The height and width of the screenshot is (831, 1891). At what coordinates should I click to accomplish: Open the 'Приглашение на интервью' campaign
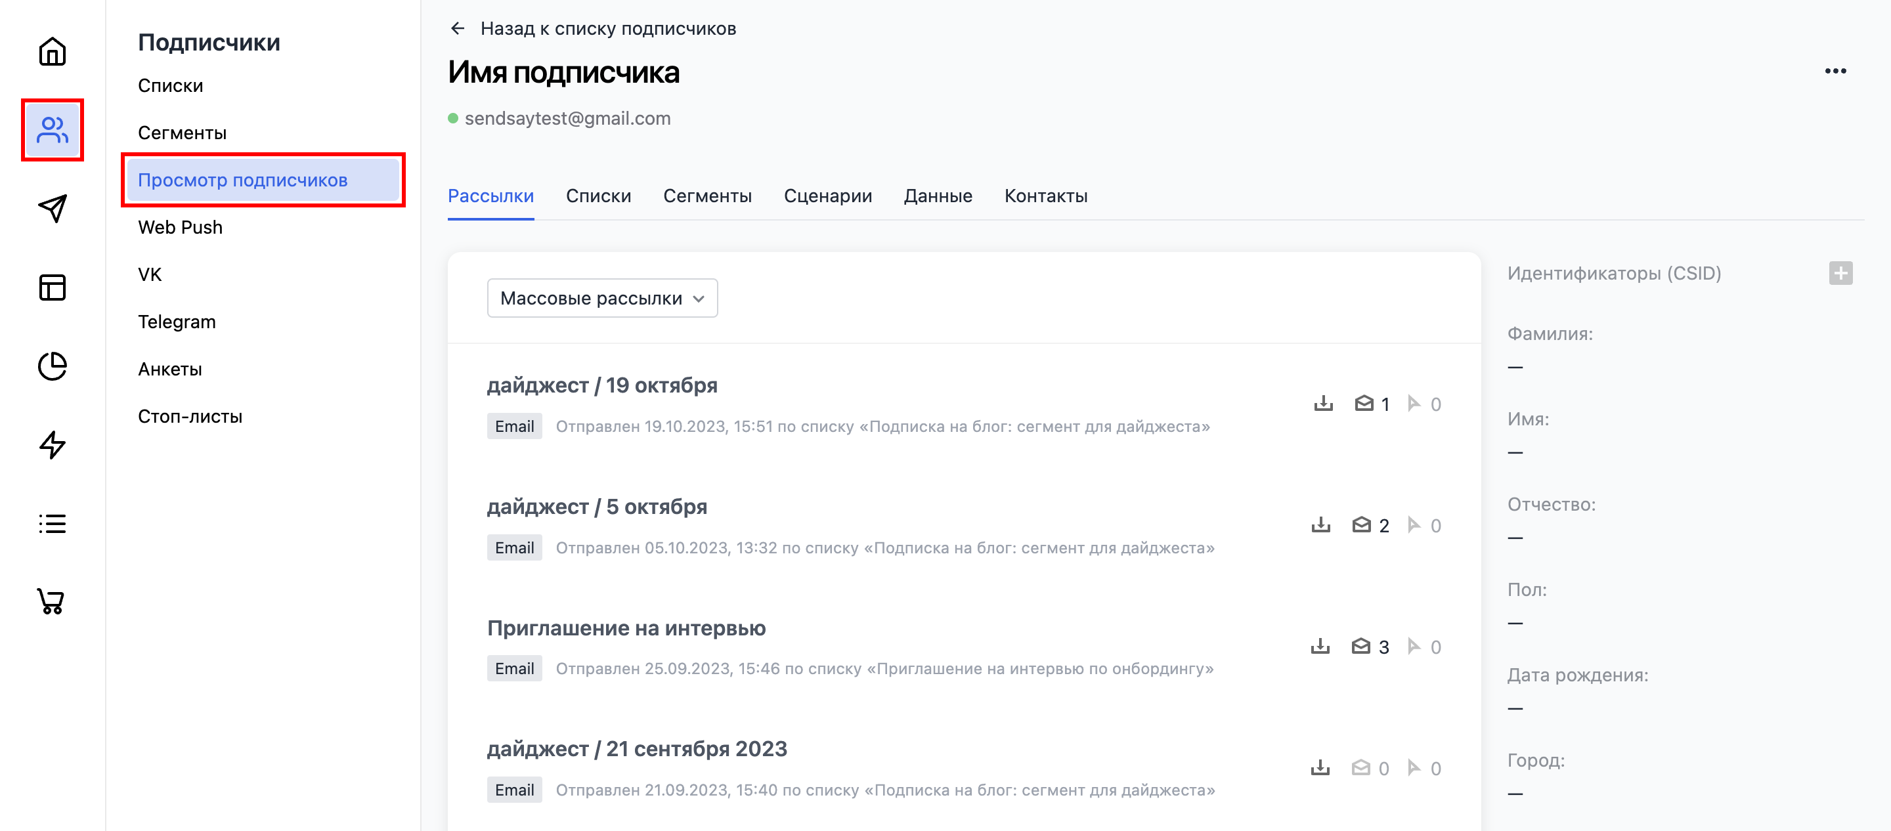(x=626, y=628)
